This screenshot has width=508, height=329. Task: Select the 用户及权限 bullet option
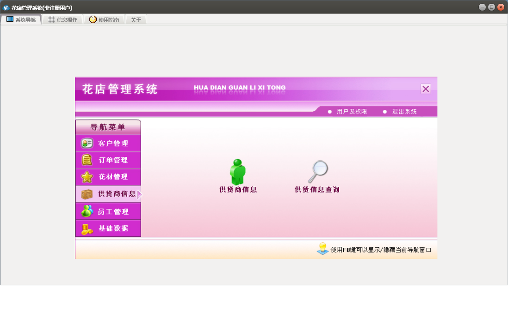(330, 112)
